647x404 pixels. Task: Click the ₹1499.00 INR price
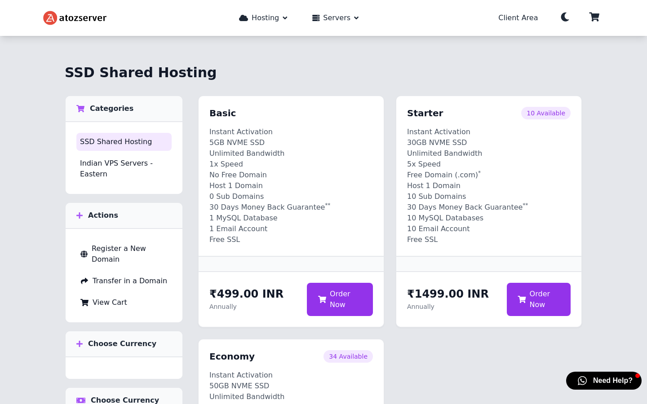(448, 294)
